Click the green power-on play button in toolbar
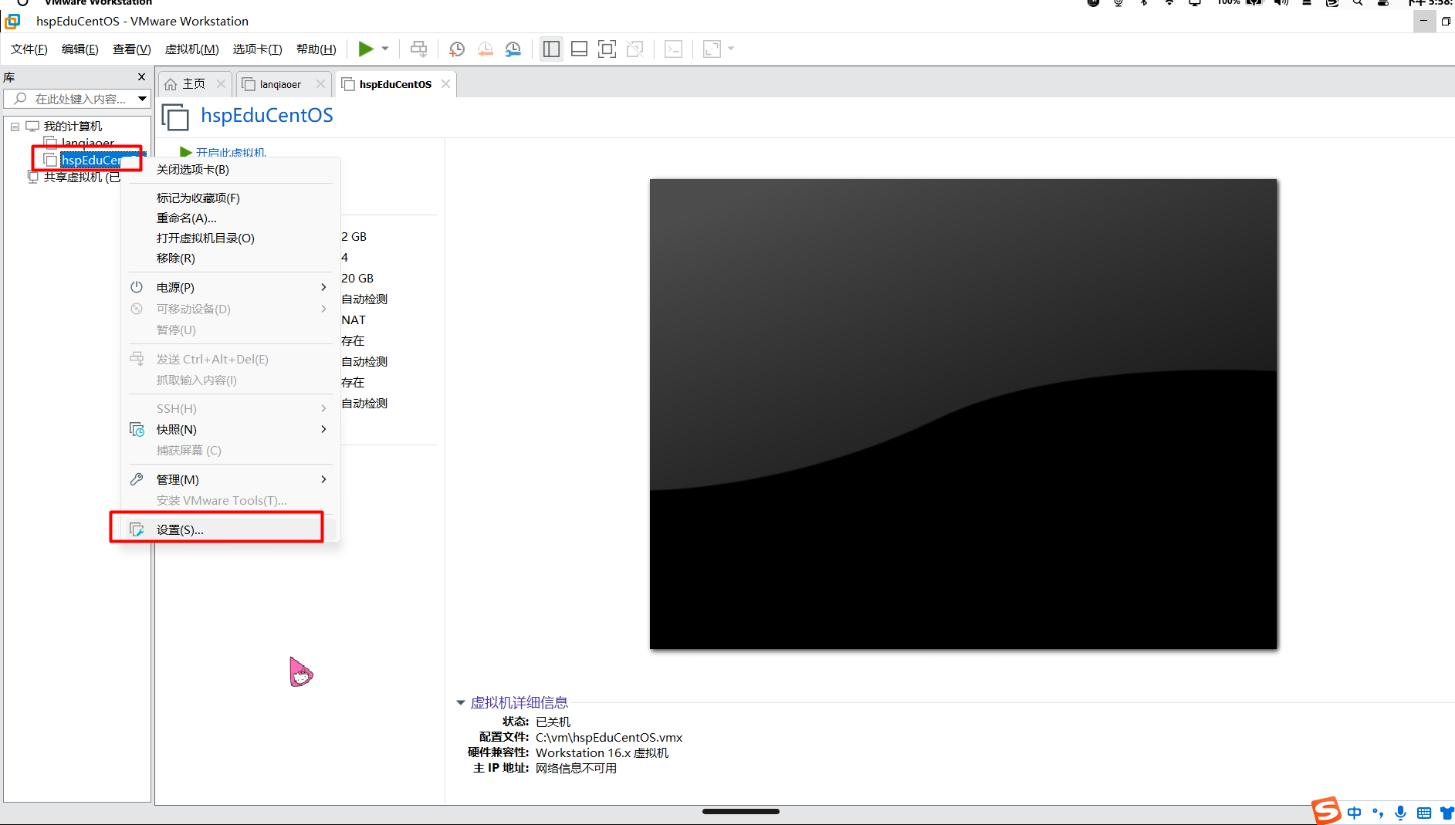This screenshot has height=825, width=1455. [366, 49]
